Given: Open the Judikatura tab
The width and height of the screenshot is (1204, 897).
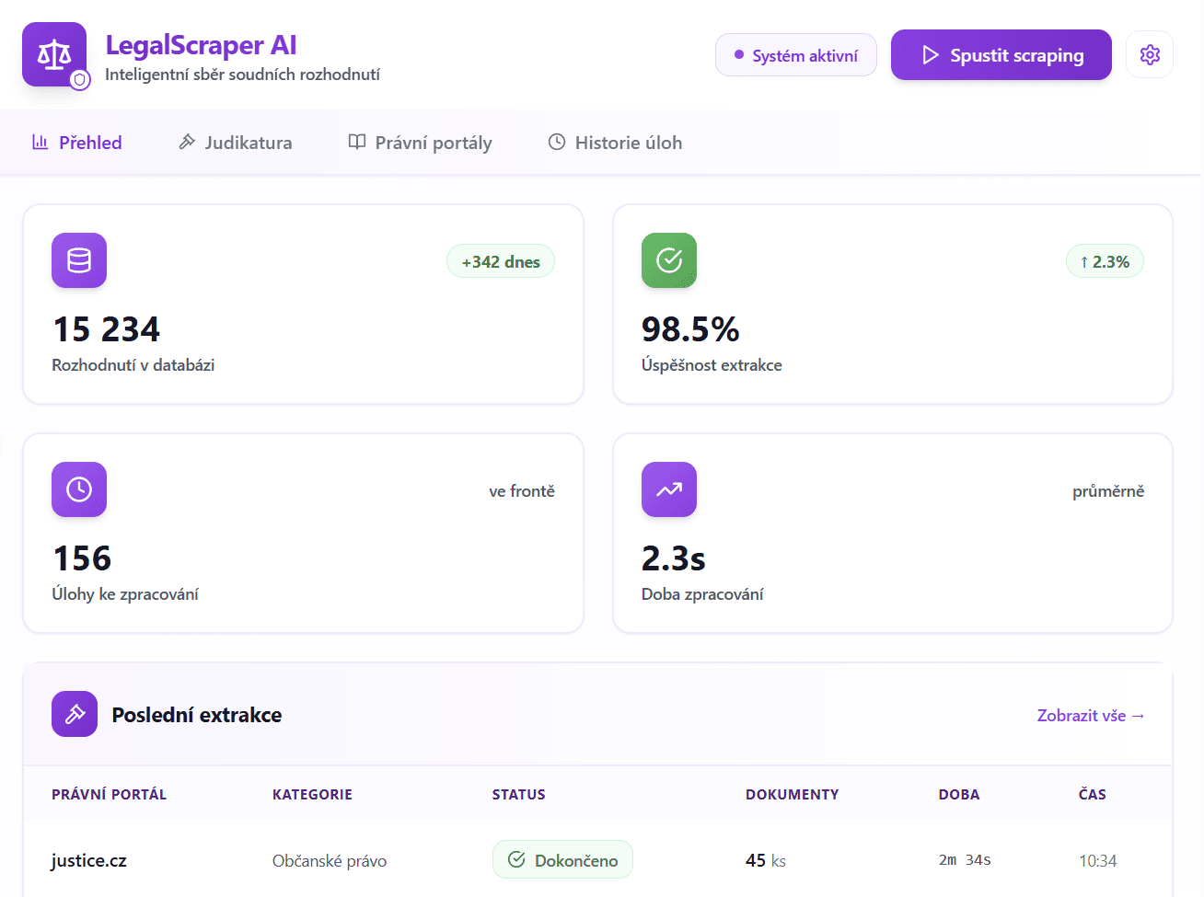Looking at the screenshot, I should pyautogui.click(x=236, y=143).
